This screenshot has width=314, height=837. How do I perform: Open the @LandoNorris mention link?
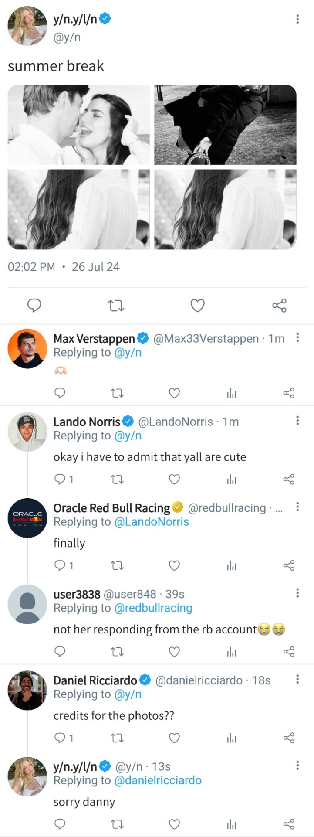coord(152,522)
